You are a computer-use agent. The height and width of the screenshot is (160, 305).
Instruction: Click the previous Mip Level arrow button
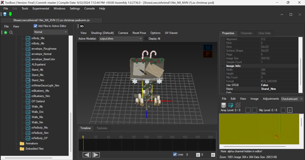283,110
